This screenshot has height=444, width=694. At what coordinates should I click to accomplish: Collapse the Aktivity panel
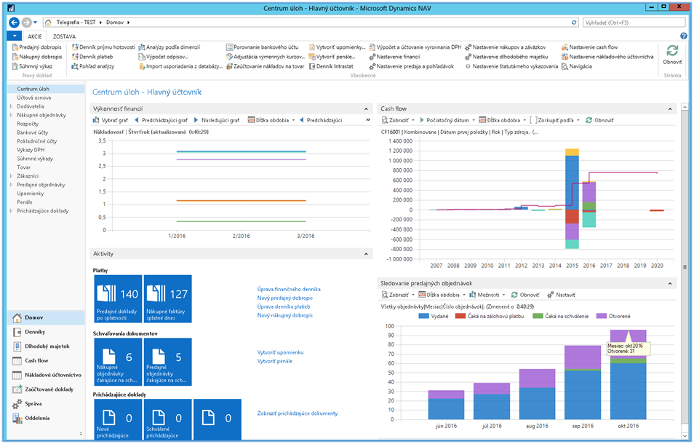366,254
